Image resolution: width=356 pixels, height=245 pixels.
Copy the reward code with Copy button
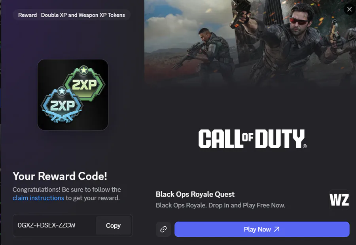(113, 226)
